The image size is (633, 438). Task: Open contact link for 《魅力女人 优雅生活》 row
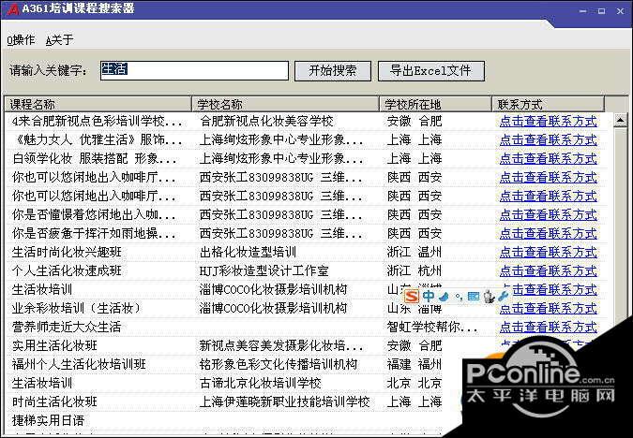549,140
